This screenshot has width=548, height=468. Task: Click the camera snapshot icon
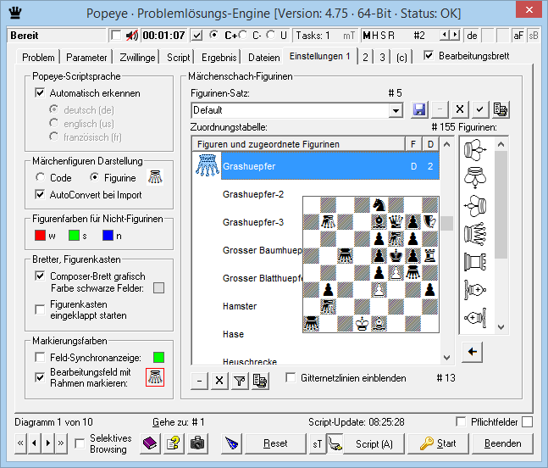197,443
